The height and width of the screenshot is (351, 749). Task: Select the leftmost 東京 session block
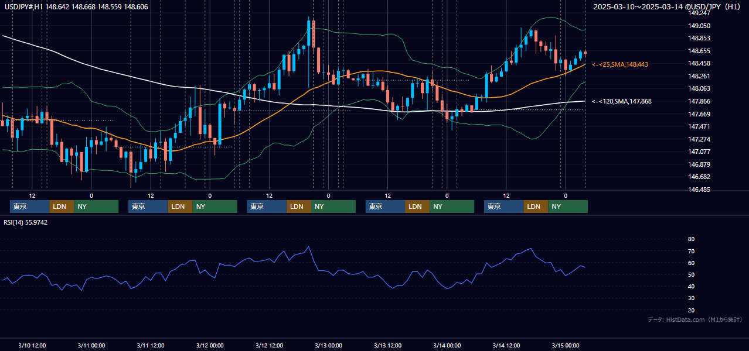click(x=29, y=207)
